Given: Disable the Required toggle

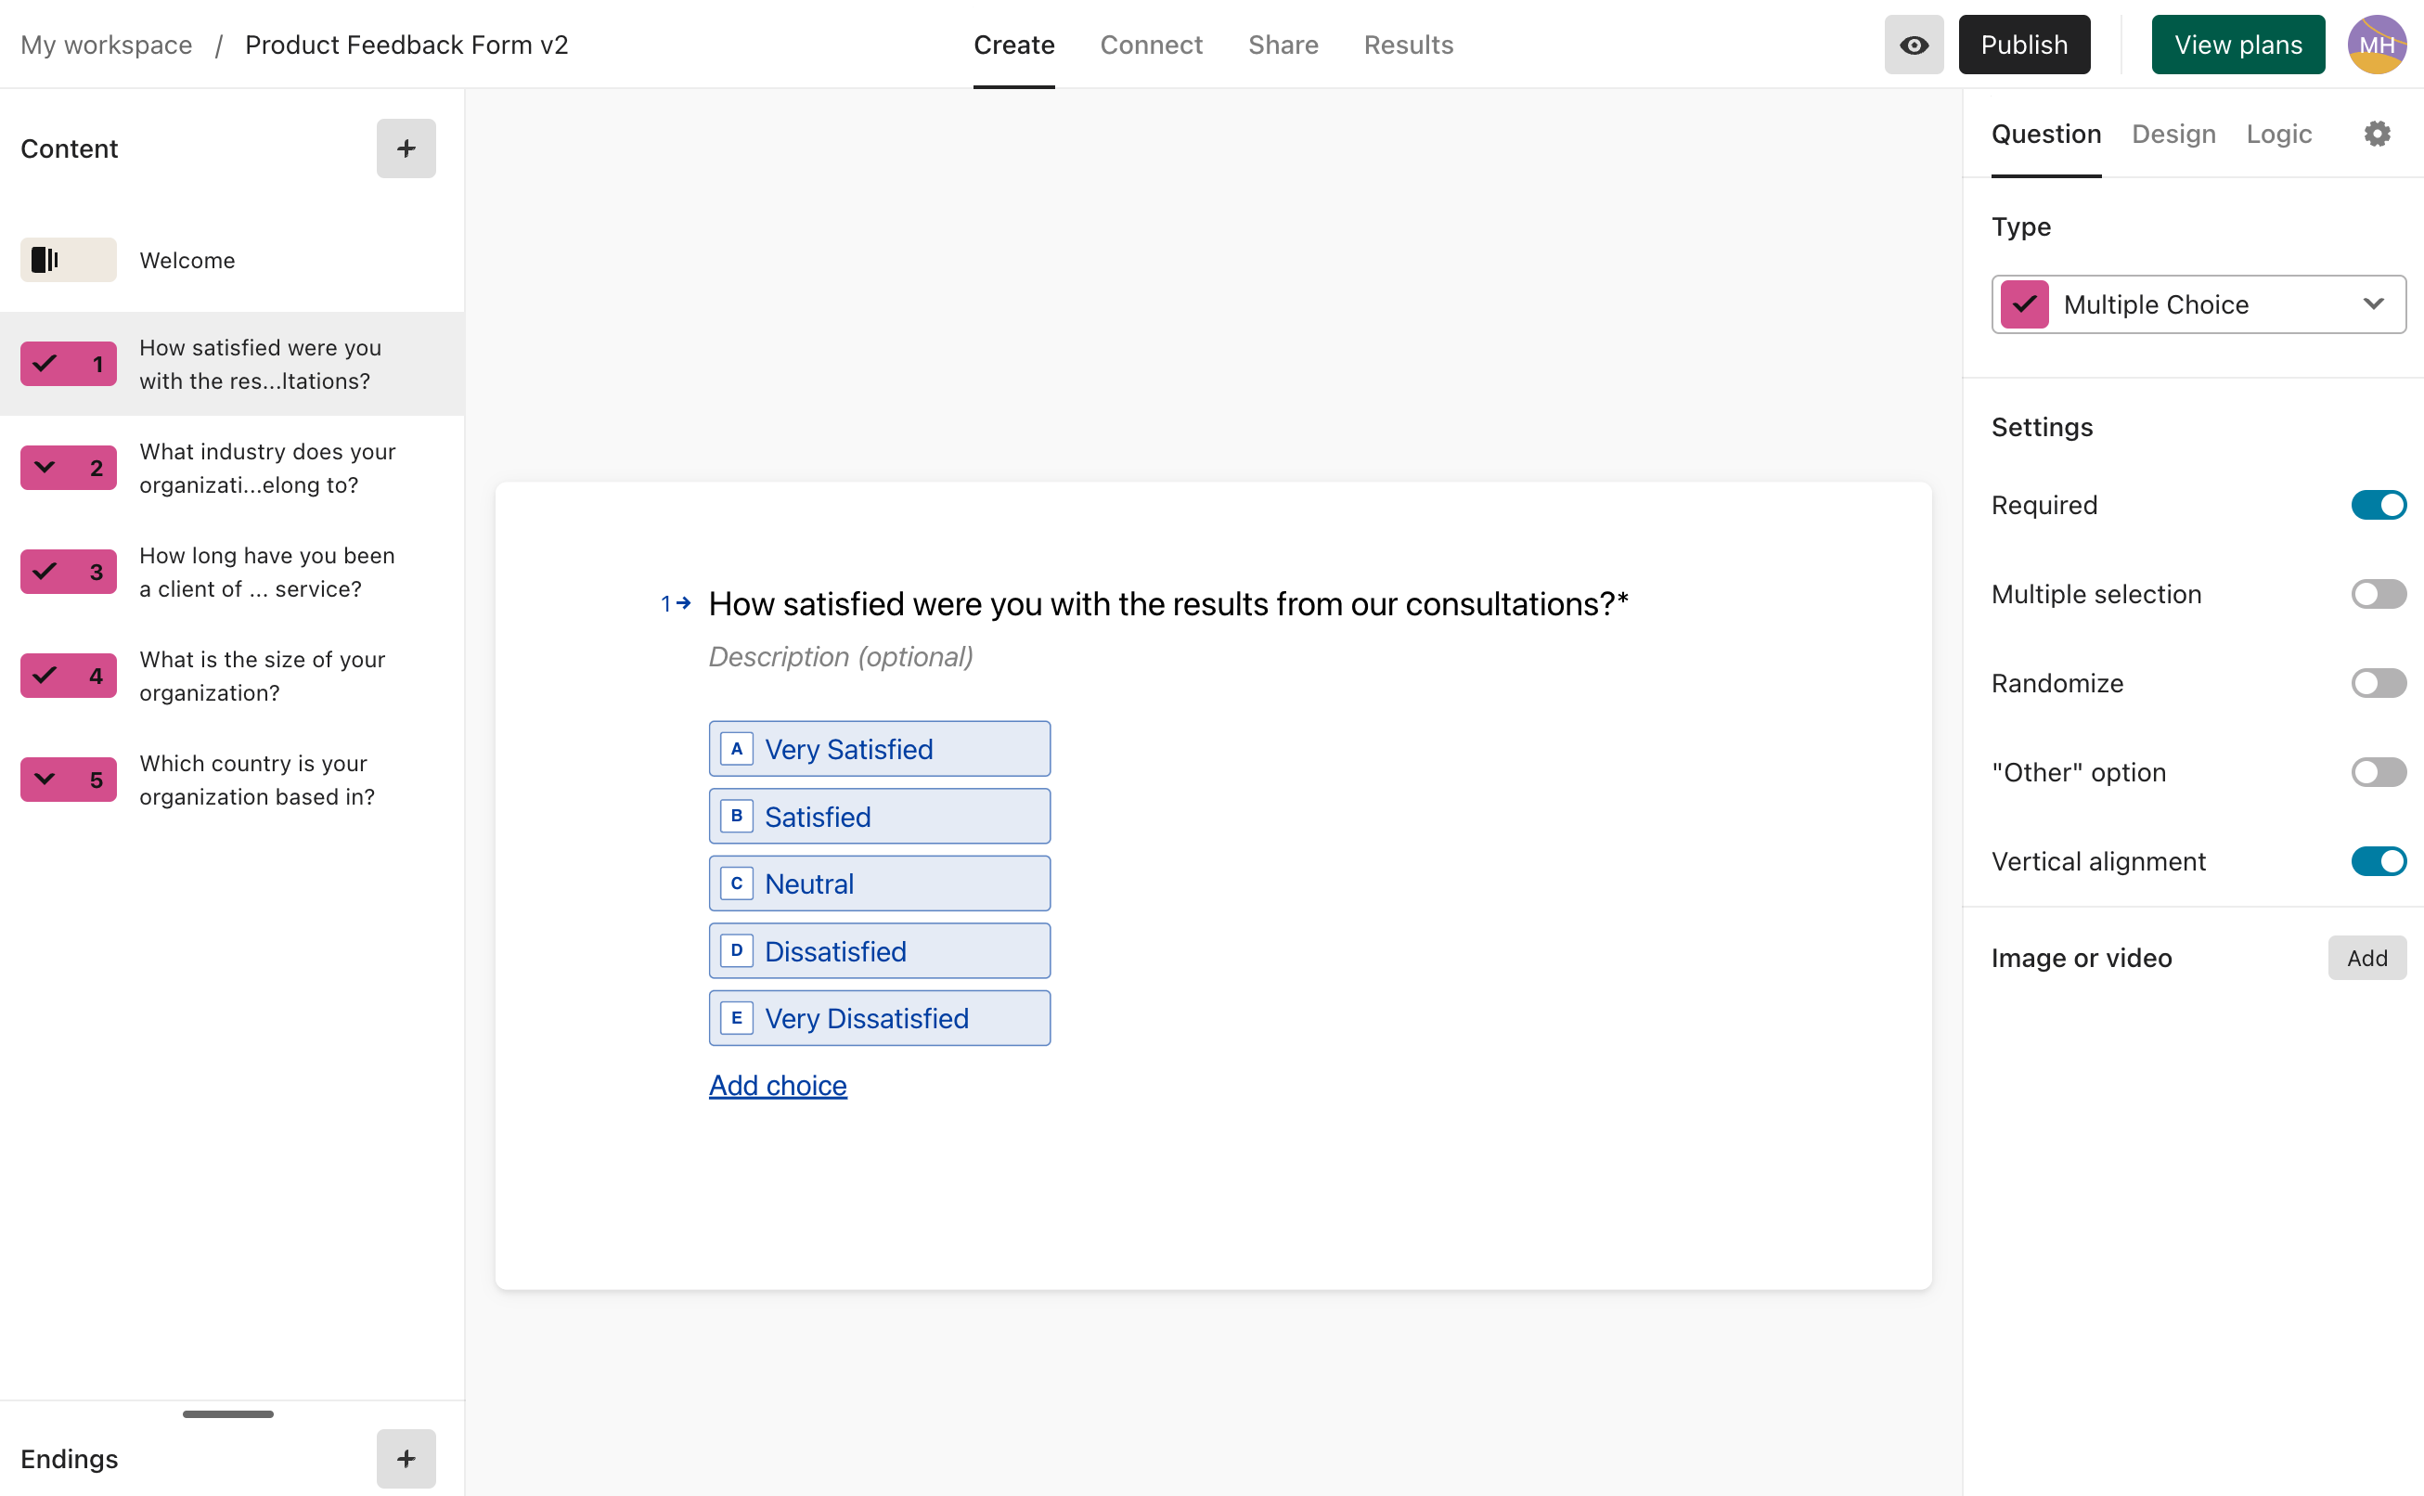Looking at the screenshot, I should tap(2378, 505).
